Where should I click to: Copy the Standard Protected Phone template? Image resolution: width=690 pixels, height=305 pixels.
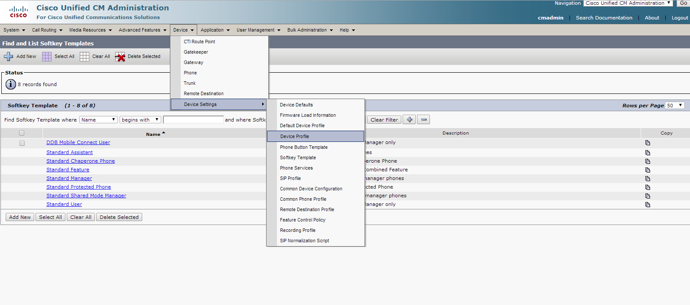648,187
